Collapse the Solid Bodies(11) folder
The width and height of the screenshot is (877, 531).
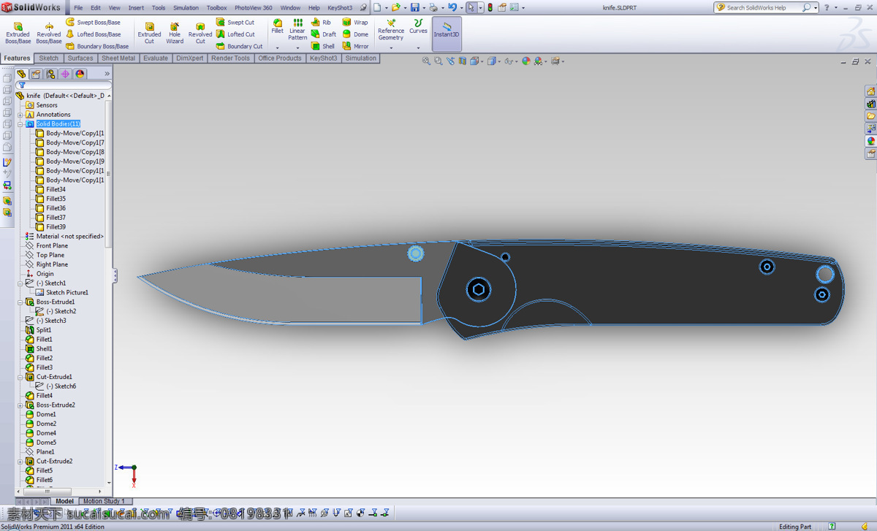tap(20, 124)
